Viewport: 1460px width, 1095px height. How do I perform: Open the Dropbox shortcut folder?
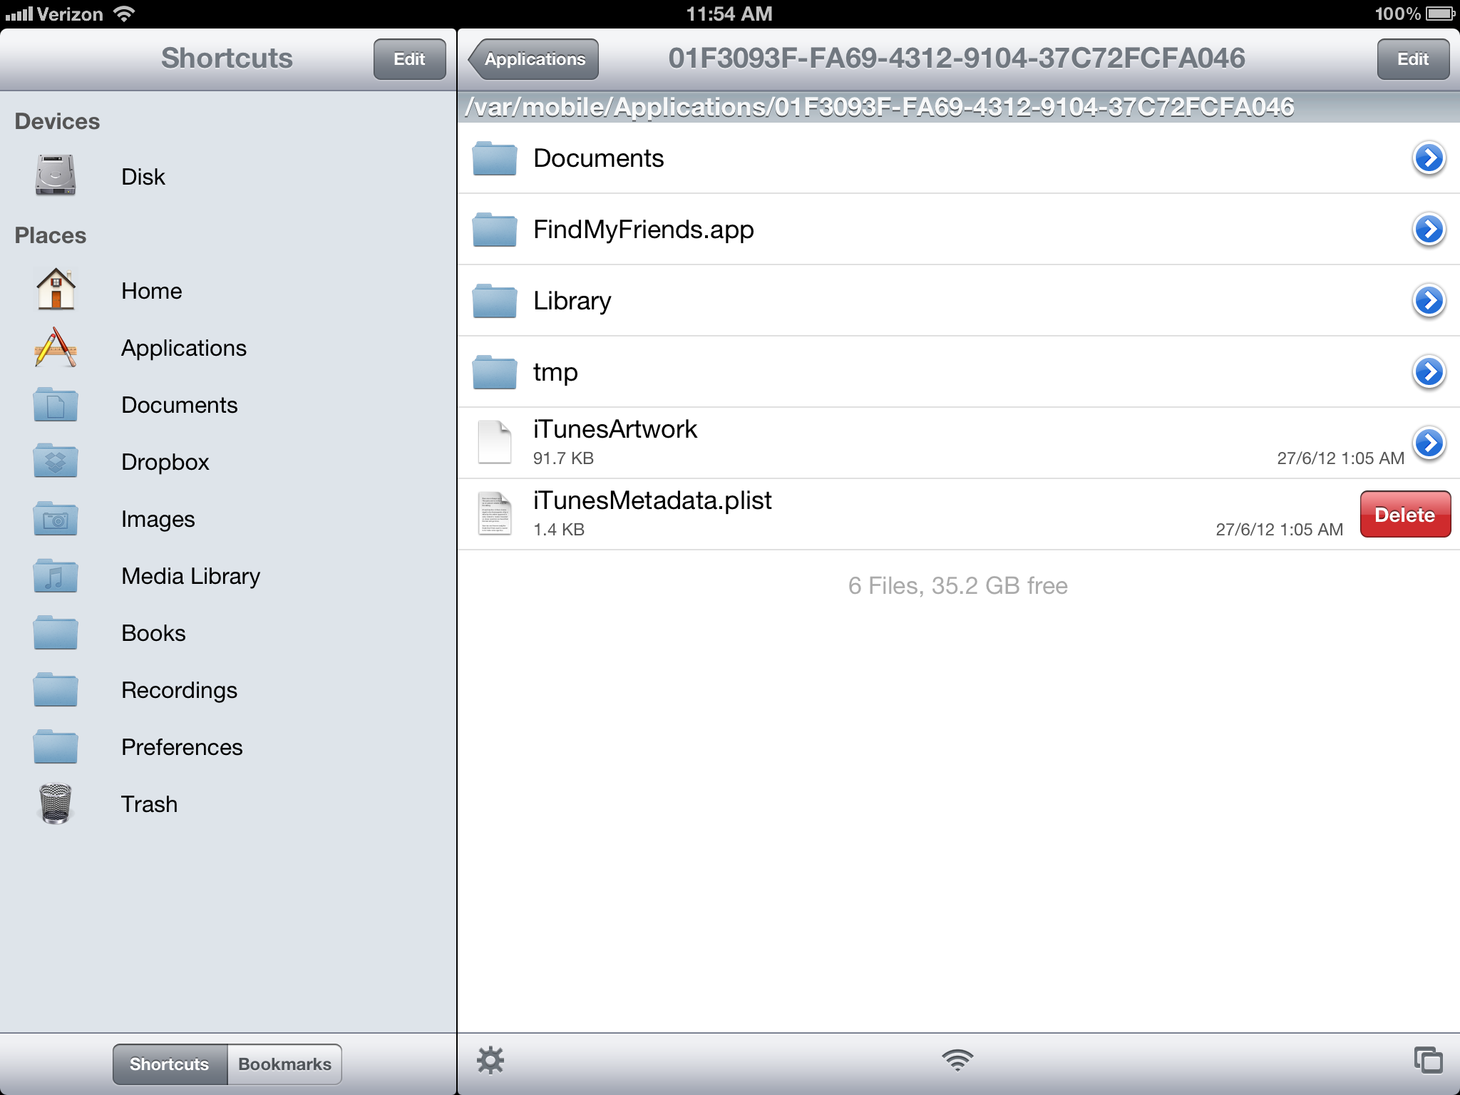coord(165,462)
